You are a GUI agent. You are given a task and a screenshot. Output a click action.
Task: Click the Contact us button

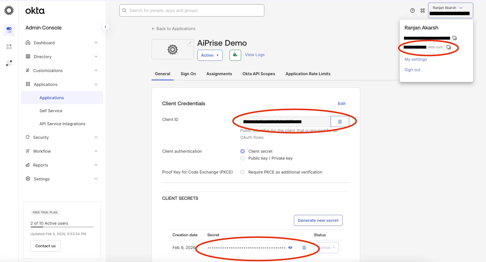point(45,246)
